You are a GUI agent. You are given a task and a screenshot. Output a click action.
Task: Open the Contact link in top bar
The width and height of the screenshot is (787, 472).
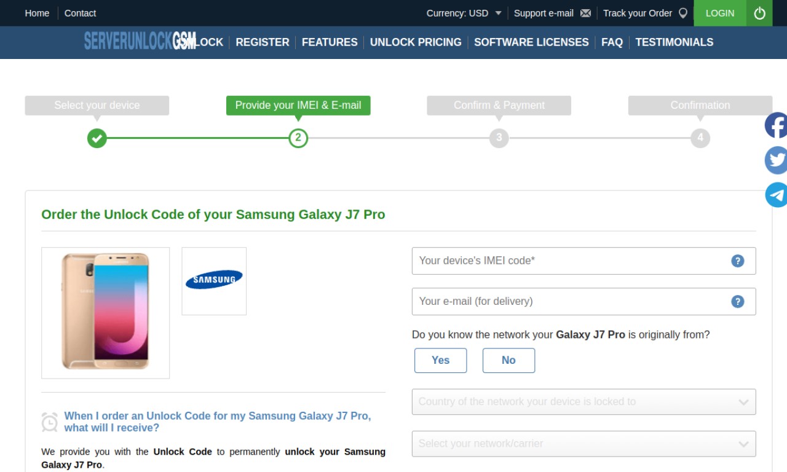[80, 13]
